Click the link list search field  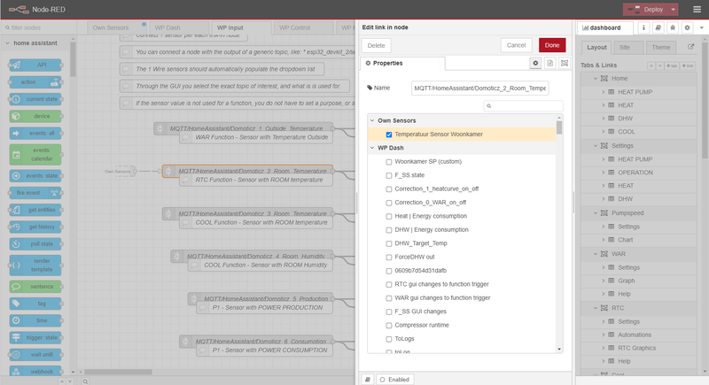[523, 106]
